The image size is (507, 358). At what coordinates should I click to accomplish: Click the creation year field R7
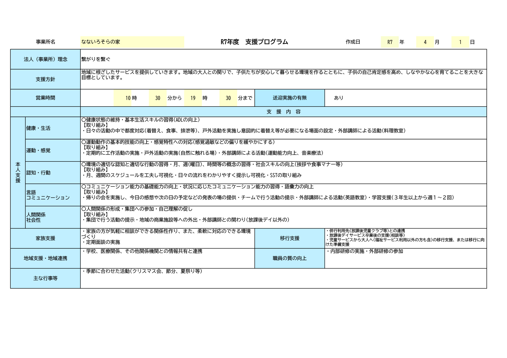click(x=390, y=42)
